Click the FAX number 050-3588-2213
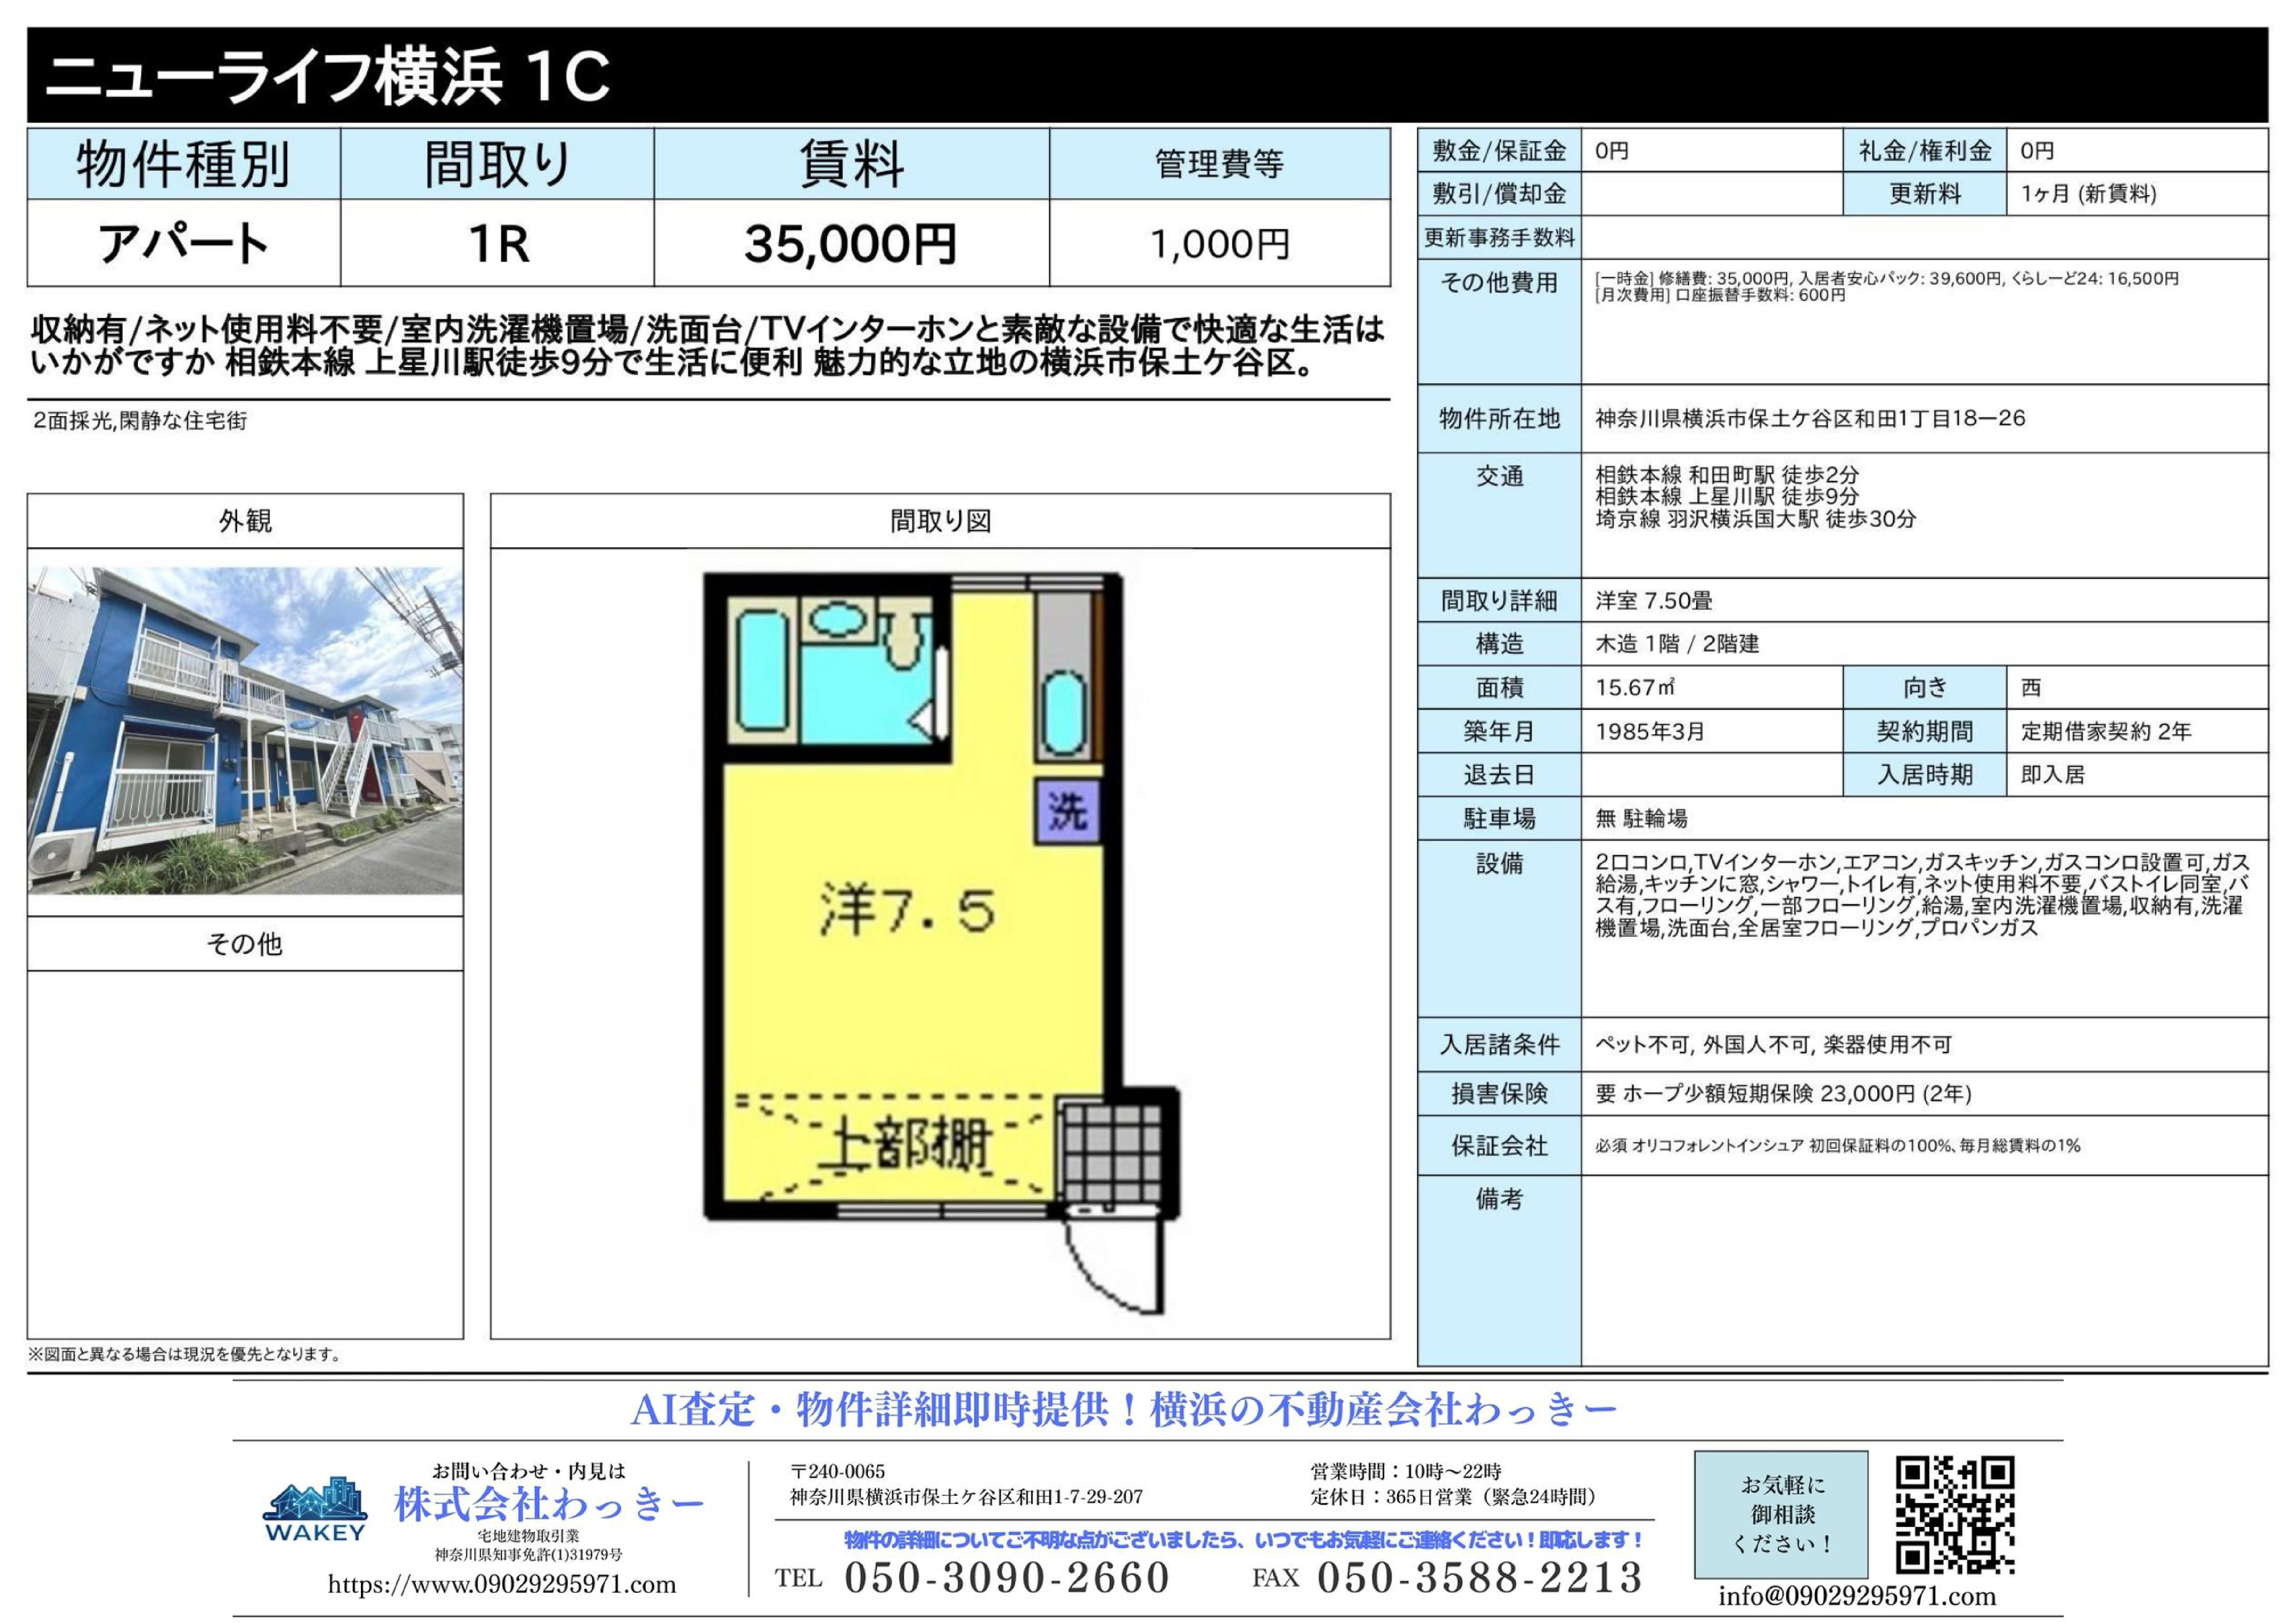Image resolution: width=2296 pixels, height=1623 pixels. click(1479, 1578)
